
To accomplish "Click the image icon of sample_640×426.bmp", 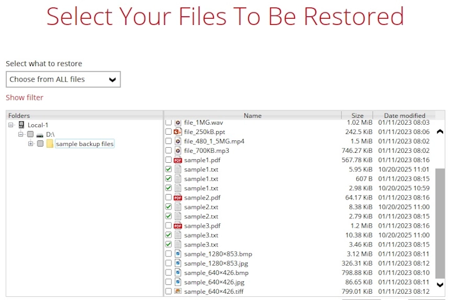I will tap(178, 273).
